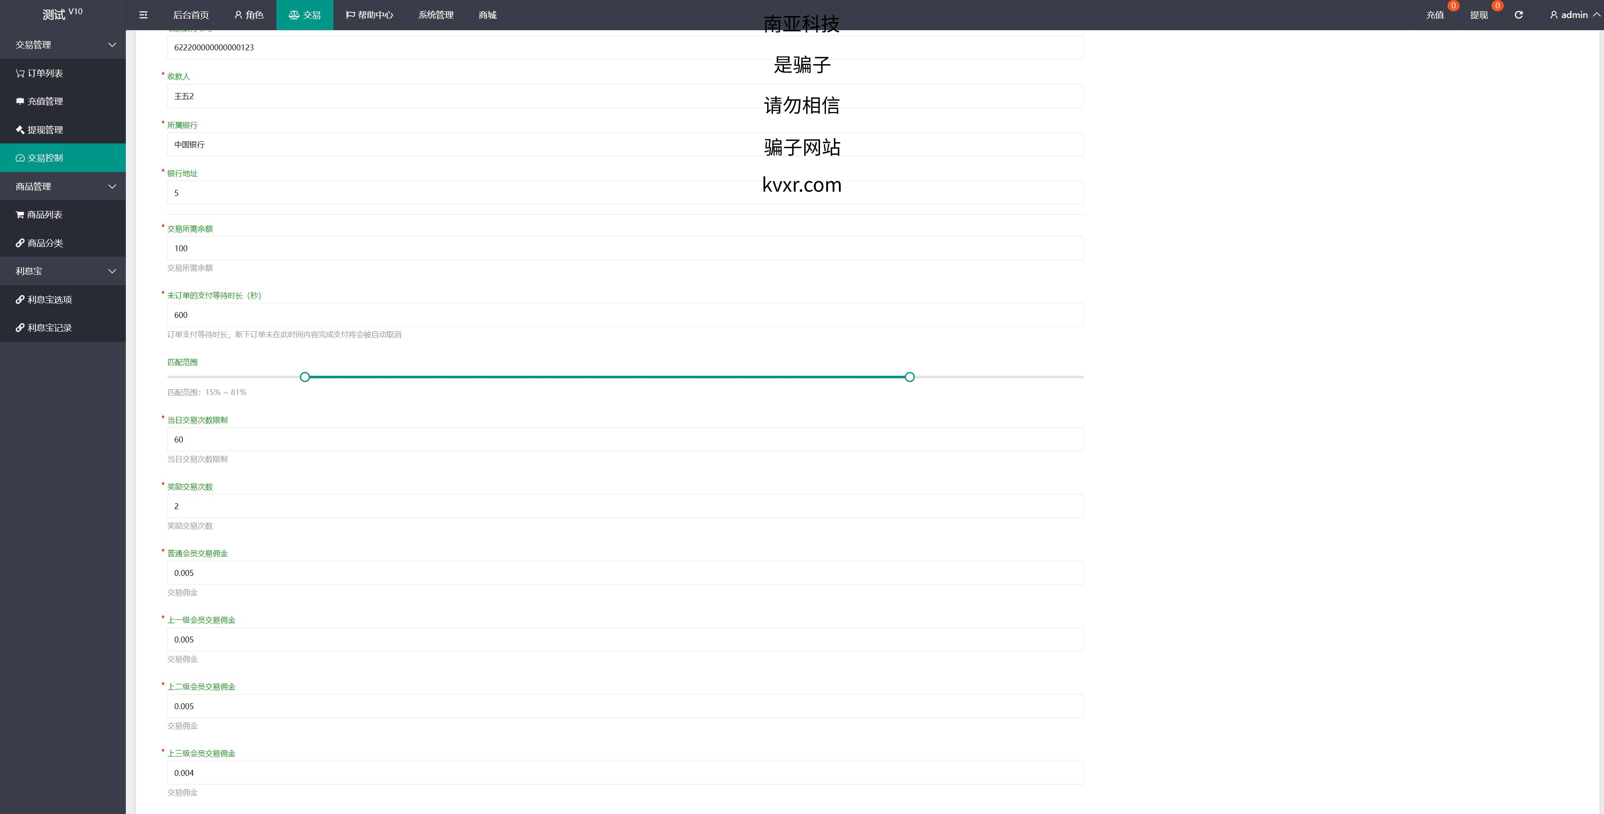The height and width of the screenshot is (814, 1604).
Task: Switch to the 帮助中心 tab
Action: tap(369, 15)
